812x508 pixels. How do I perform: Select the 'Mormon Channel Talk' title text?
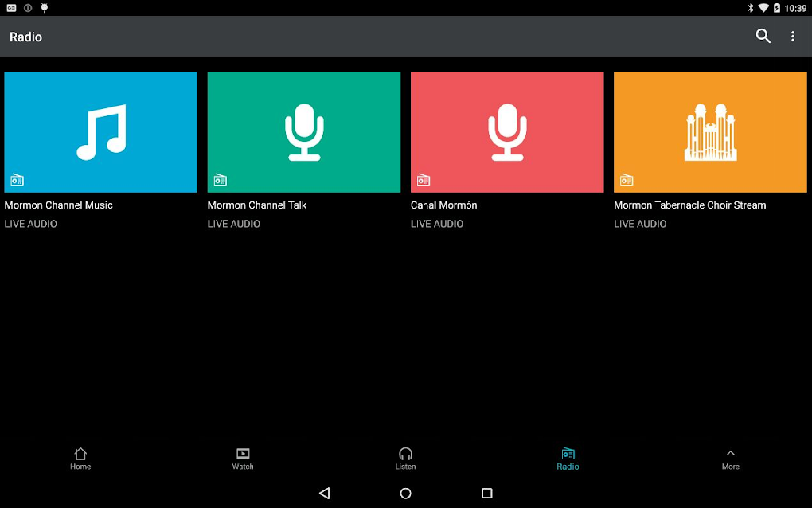tap(257, 205)
